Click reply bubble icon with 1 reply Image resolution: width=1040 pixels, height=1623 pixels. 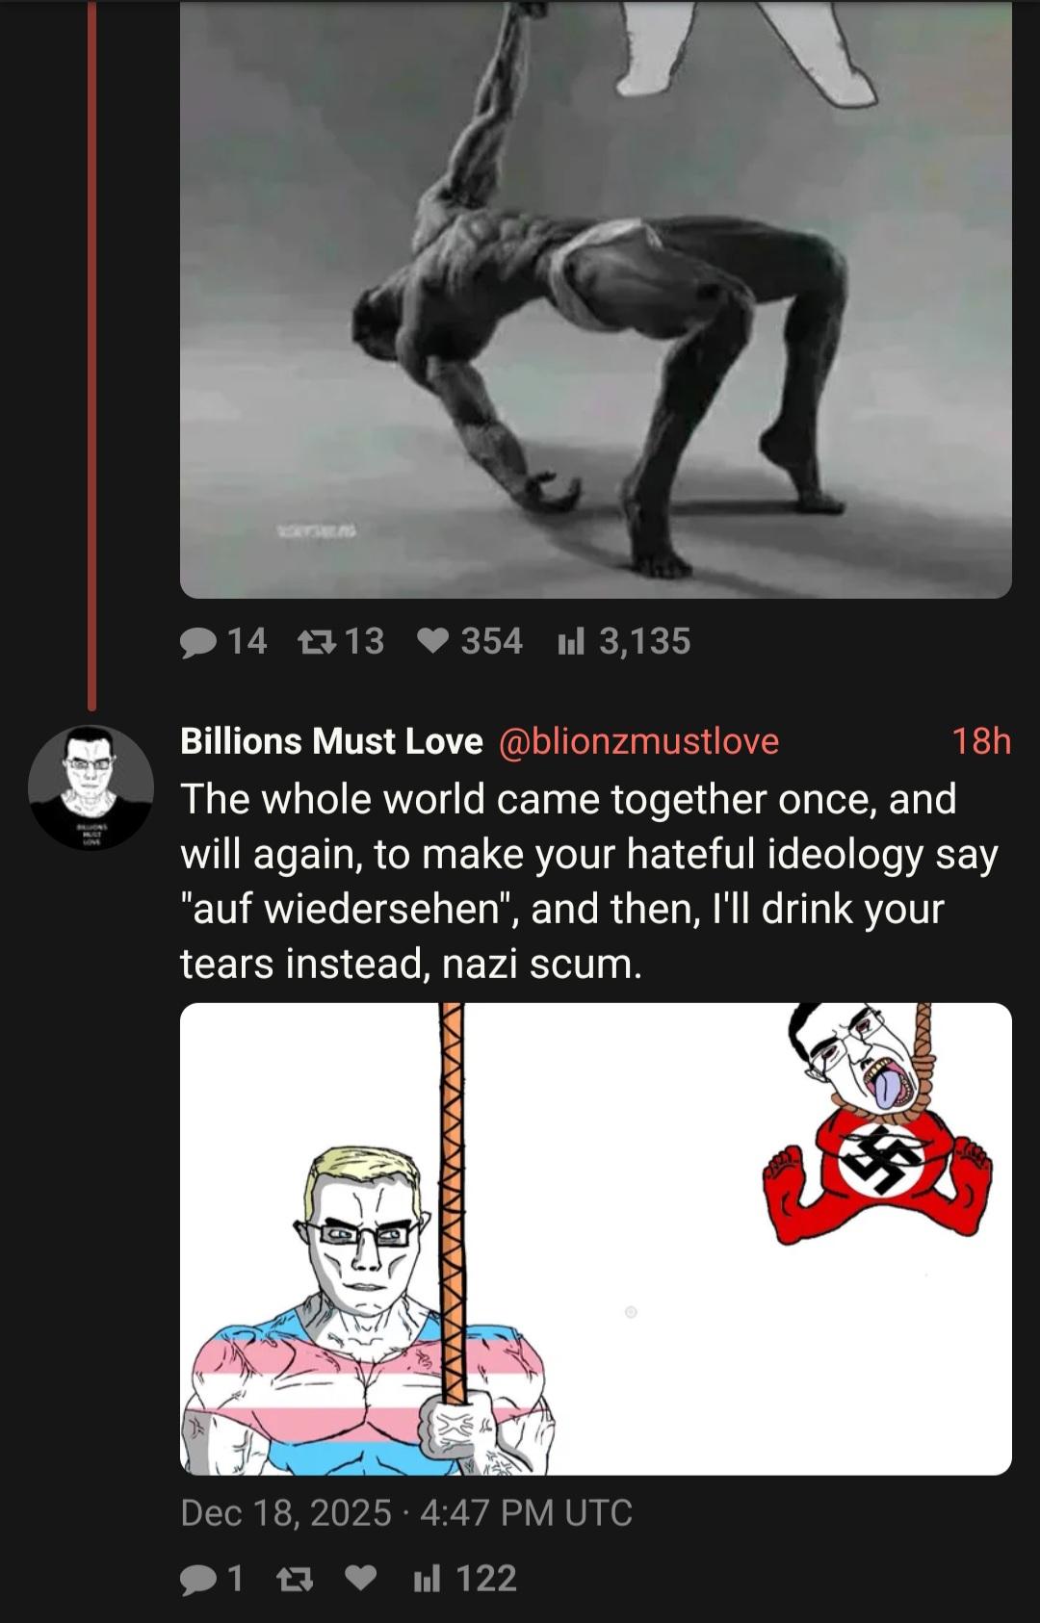[199, 1579]
